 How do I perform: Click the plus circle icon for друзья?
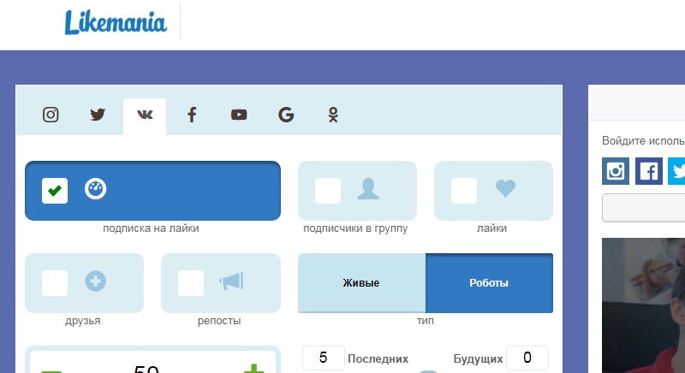tap(95, 281)
